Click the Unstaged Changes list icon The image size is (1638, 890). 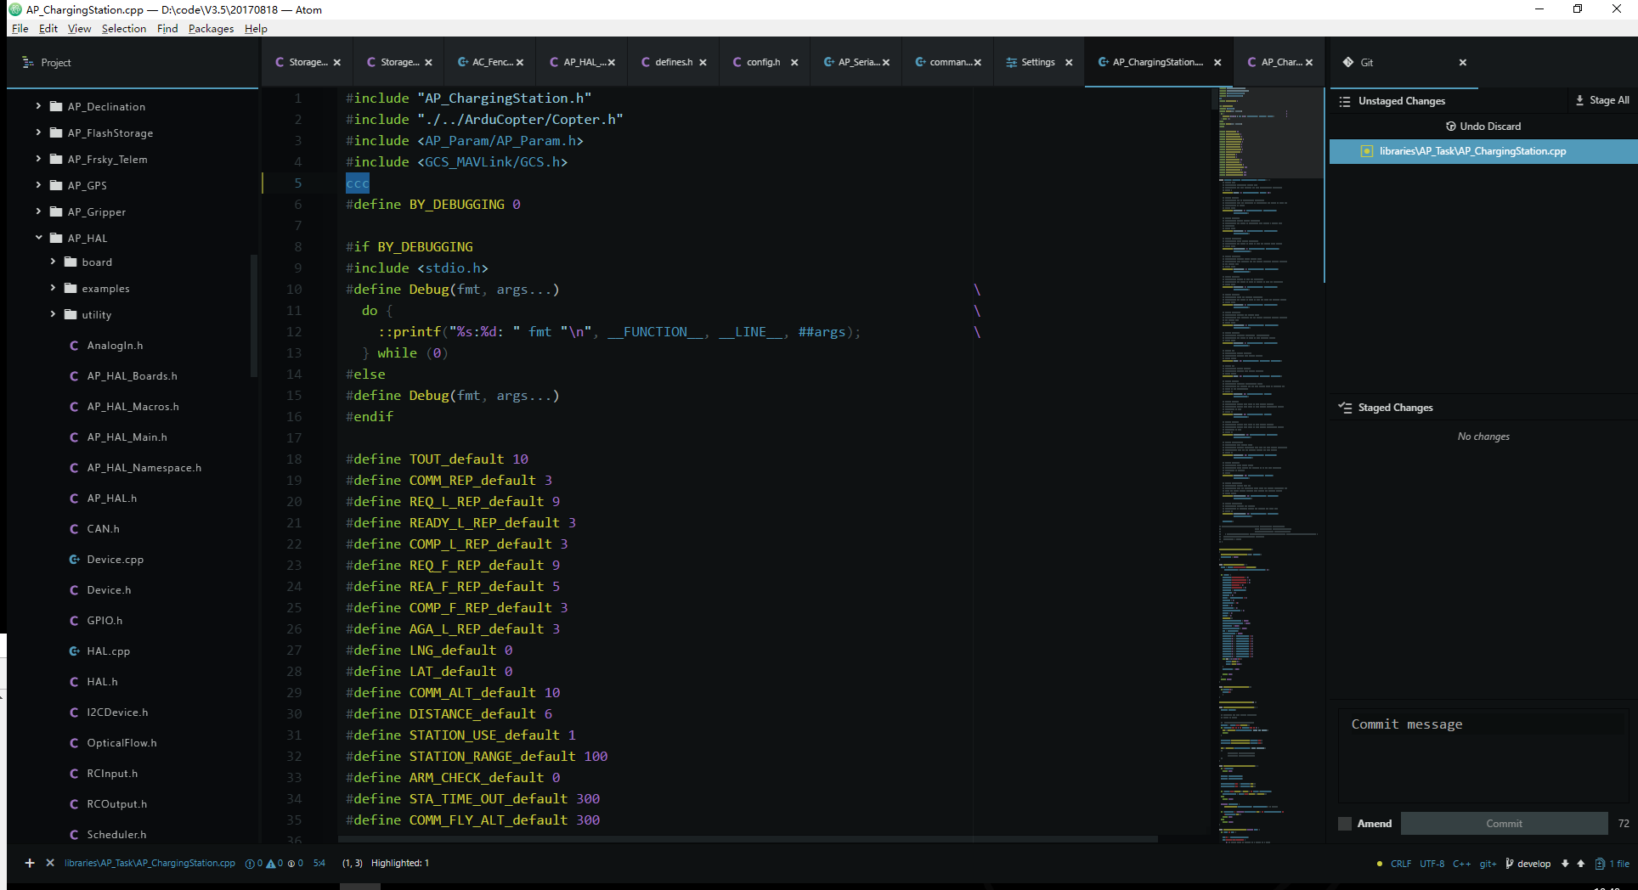coord(1345,101)
